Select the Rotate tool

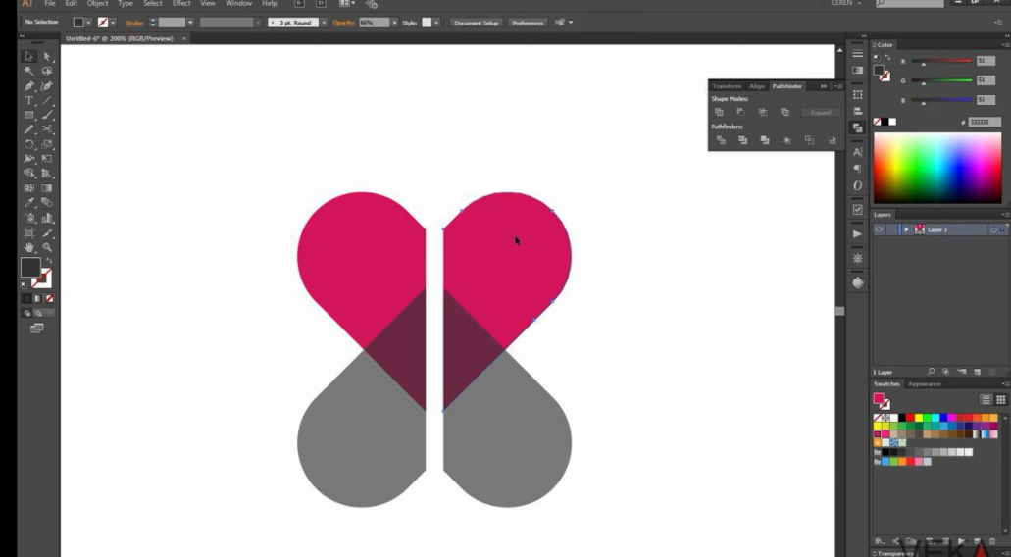(29, 144)
